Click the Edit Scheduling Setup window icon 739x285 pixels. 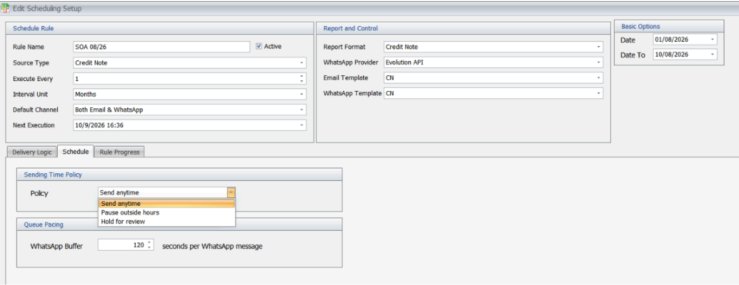[6, 9]
